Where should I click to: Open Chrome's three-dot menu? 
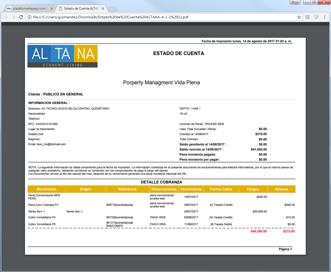[x=325, y=17]
